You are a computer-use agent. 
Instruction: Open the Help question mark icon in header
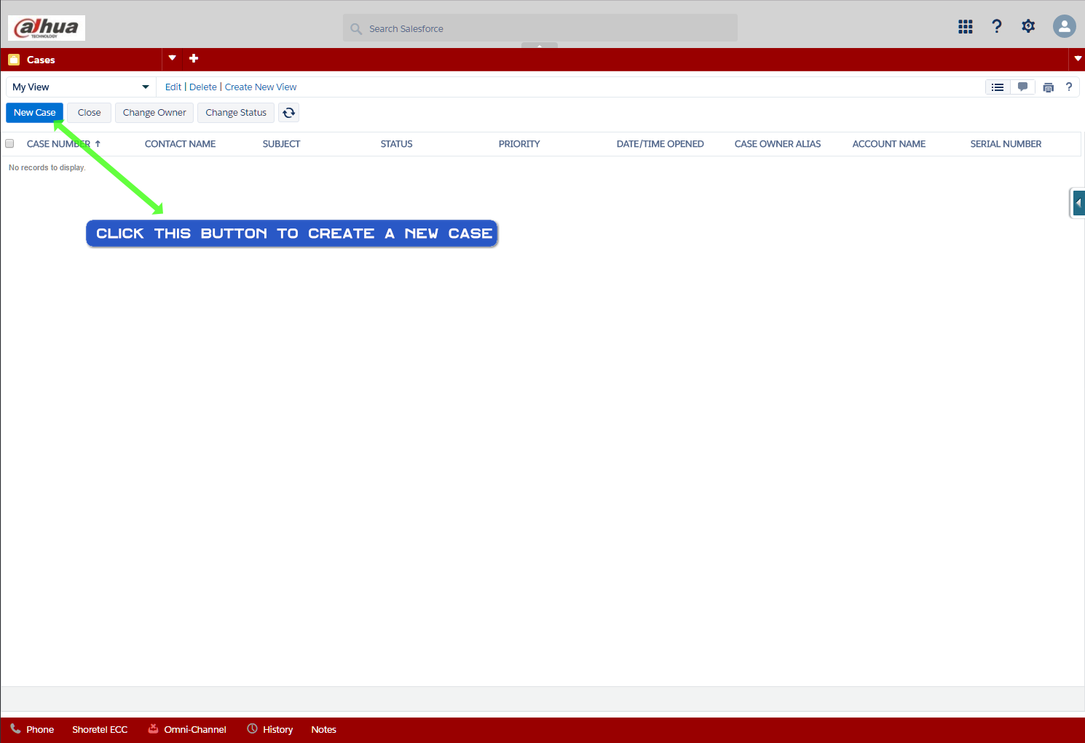tap(997, 27)
